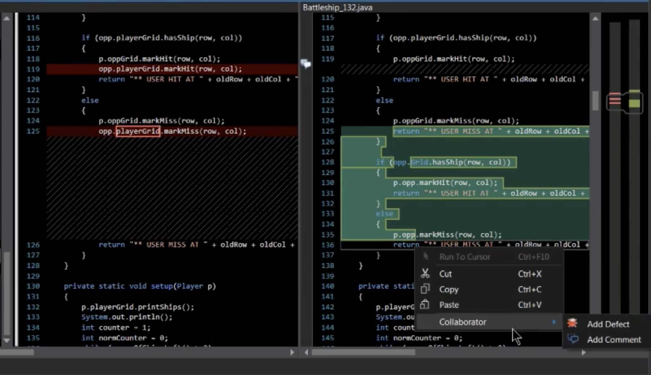Click right arrow of right horizontal scrollbar

584,352
